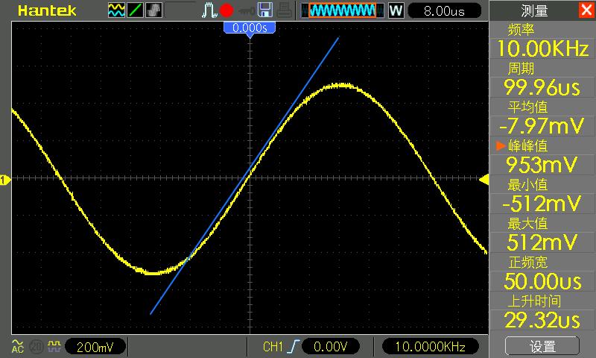Screen dimensions: 596x358
Task: Click the CH1 trigger source label
Action: (x=273, y=347)
